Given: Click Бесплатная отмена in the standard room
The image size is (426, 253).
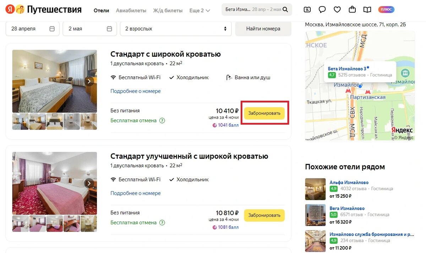Looking at the screenshot, I should 133,121.
